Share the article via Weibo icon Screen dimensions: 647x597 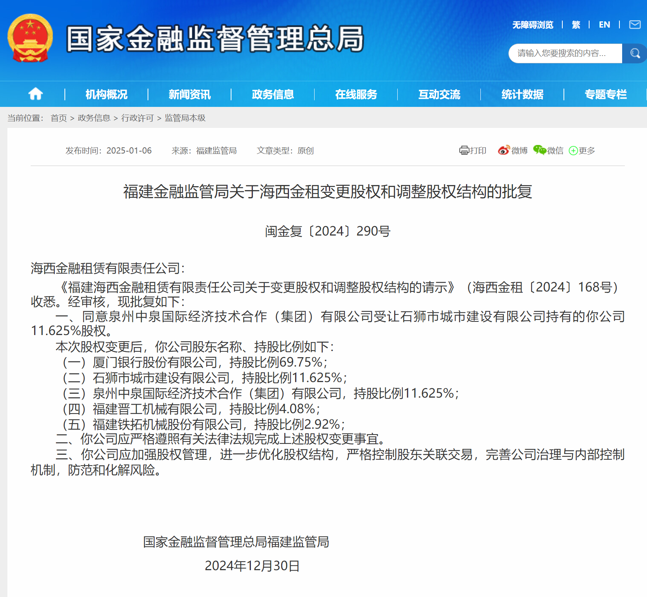coord(504,150)
